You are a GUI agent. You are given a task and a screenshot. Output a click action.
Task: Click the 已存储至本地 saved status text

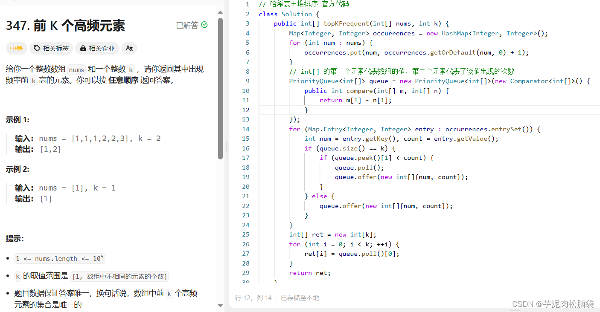[x=300, y=298]
